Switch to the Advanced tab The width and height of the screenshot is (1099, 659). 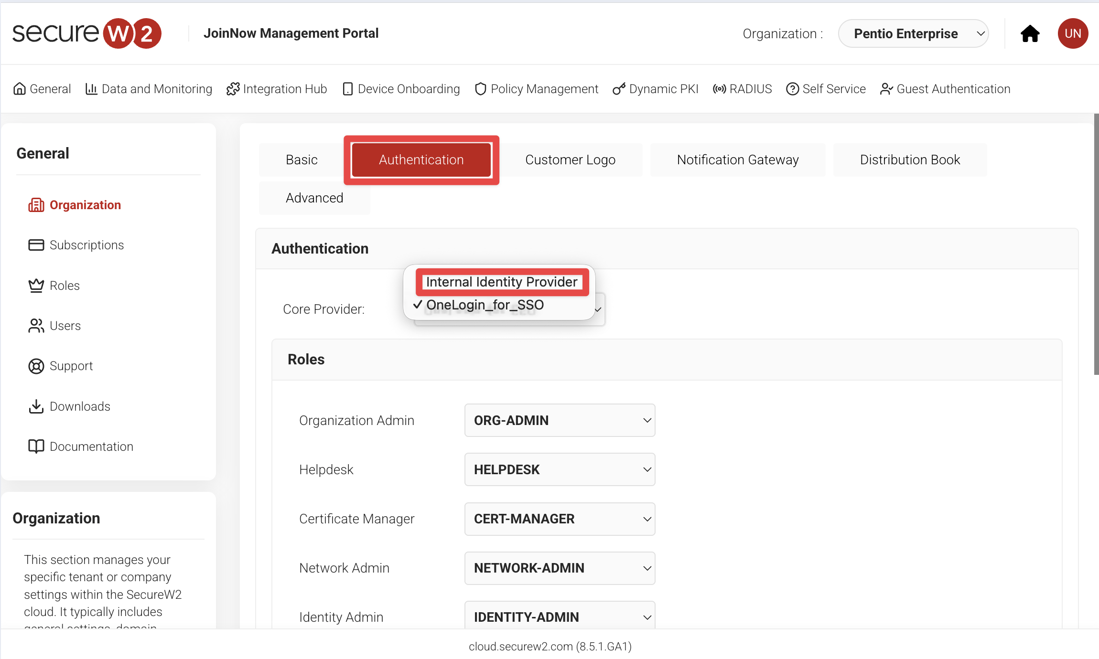pyautogui.click(x=314, y=198)
